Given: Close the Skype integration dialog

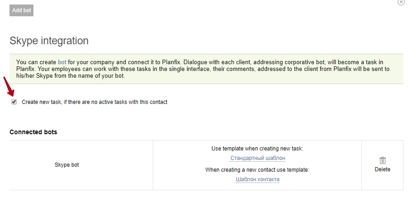Looking at the screenshot, I should pyautogui.click(x=401, y=2).
